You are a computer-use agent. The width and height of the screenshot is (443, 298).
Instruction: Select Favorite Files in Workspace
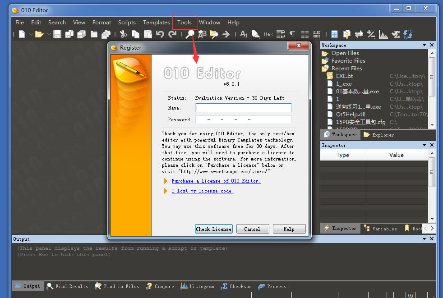348,61
